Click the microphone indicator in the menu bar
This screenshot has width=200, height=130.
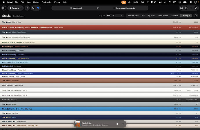[123, 2]
